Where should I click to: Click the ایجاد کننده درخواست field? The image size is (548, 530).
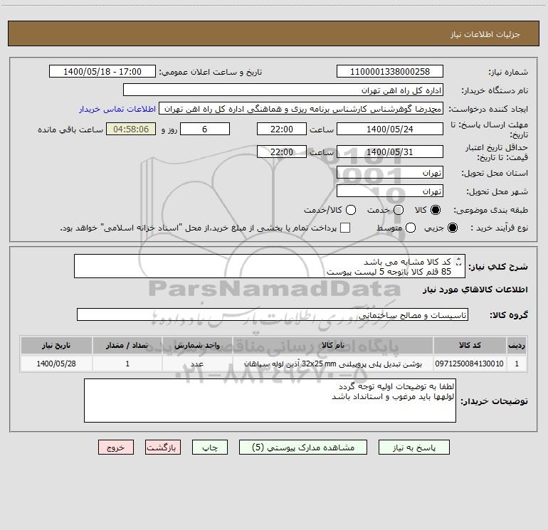point(301,108)
